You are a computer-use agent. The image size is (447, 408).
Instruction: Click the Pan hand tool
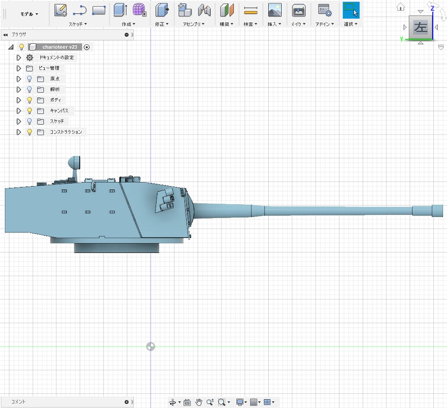pos(199,402)
